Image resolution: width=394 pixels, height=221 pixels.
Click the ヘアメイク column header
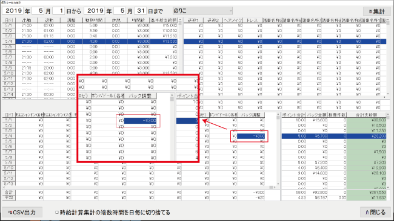[x=233, y=21]
